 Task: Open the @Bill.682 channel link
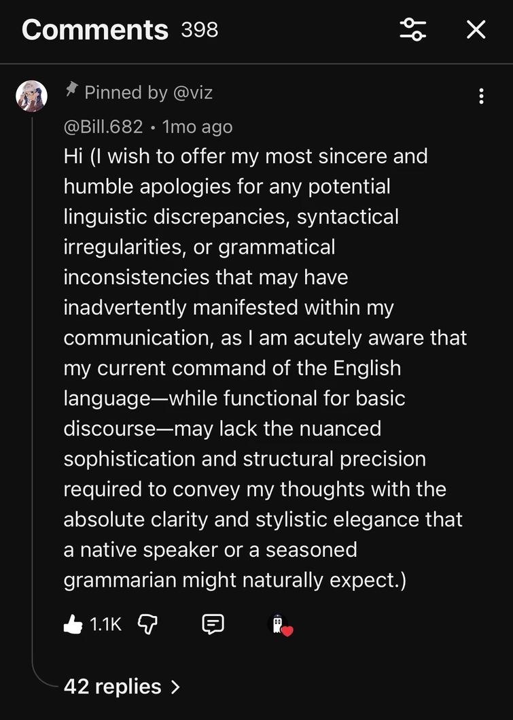[x=103, y=126]
